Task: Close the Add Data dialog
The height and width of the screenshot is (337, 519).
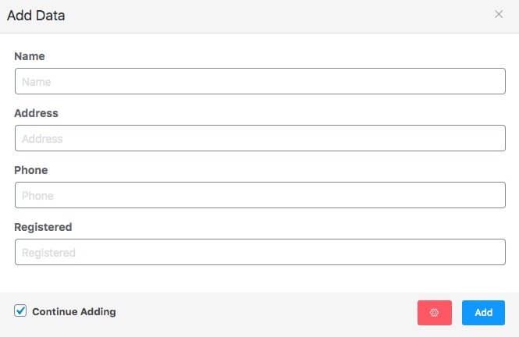Action: [499, 14]
